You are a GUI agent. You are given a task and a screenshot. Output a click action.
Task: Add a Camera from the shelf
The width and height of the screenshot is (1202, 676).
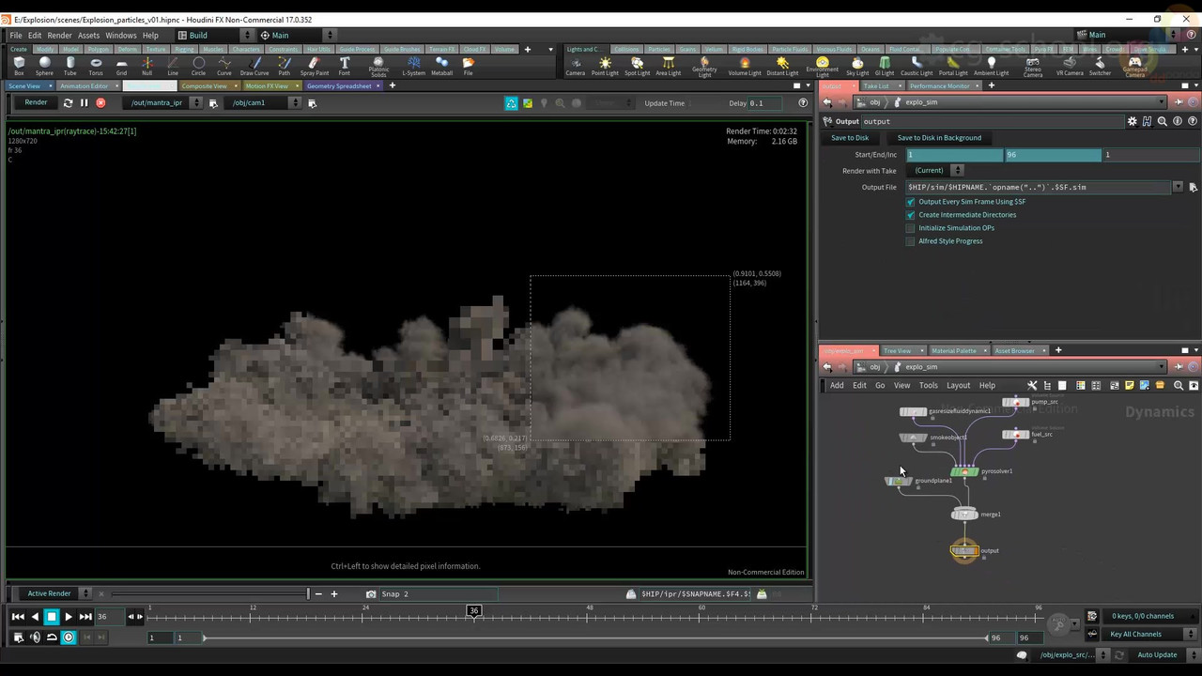tap(575, 67)
